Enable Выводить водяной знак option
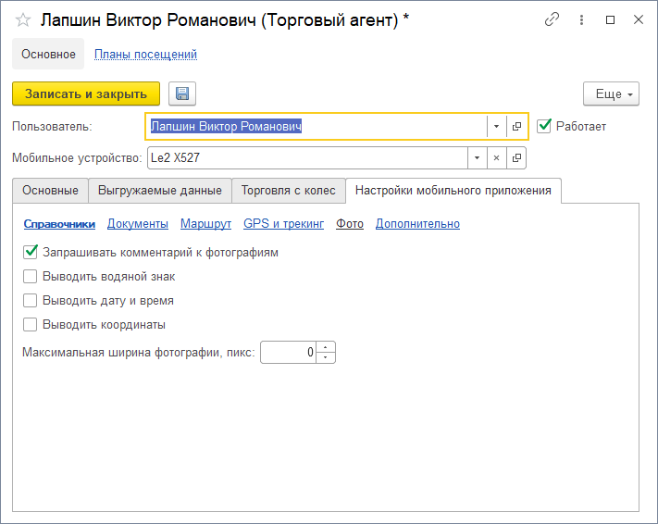The height and width of the screenshot is (524, 658). coord(31,276)
